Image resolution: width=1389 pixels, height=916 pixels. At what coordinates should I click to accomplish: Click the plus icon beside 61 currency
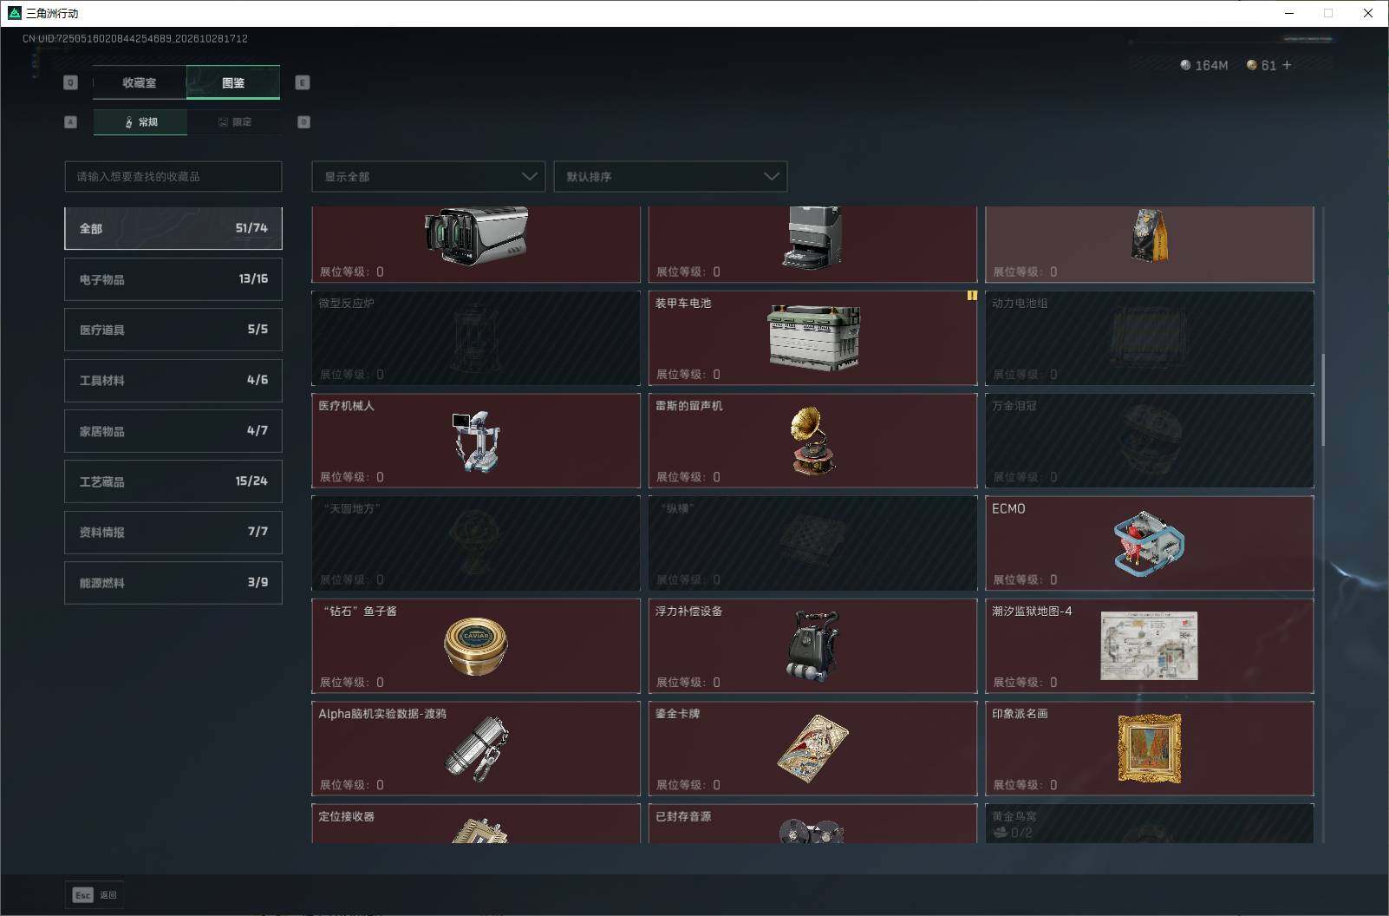[x=1287, y=65]
